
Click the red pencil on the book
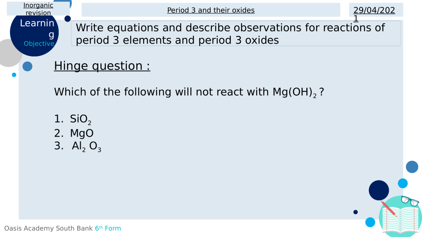(x=389, y=209)
